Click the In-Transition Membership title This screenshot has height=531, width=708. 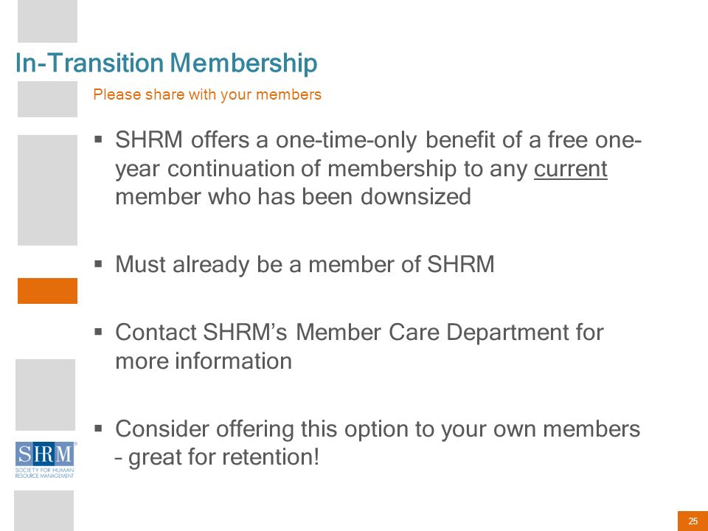(x=166, y=62)
